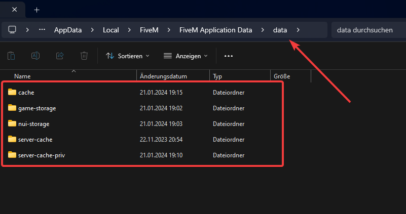Select the server-cache folder
This screenshot has width=406, height=214.
pyautogui.click(x=35, y=140)
